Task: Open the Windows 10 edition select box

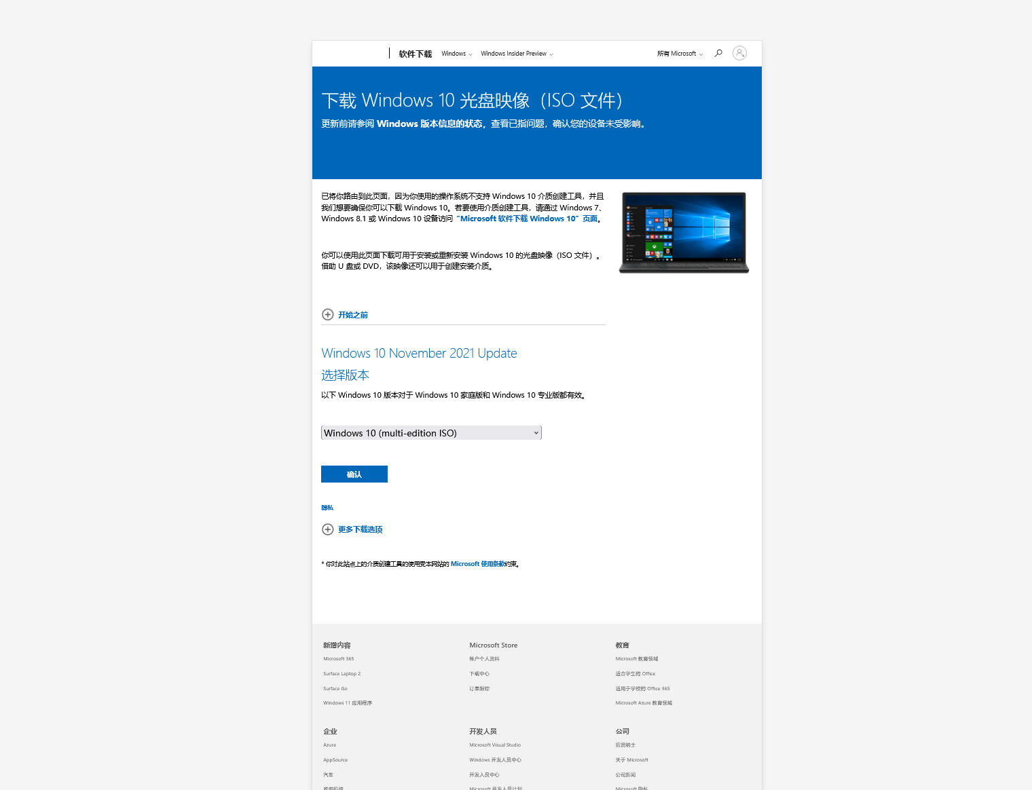Action: click(x=431, y=433)
